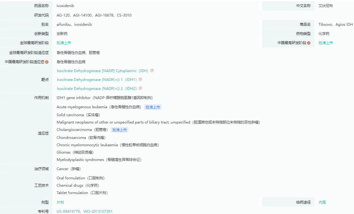Open patent WO-2013107291 link
This screenshot has width=354, height=214.
[x=98, y=212]
